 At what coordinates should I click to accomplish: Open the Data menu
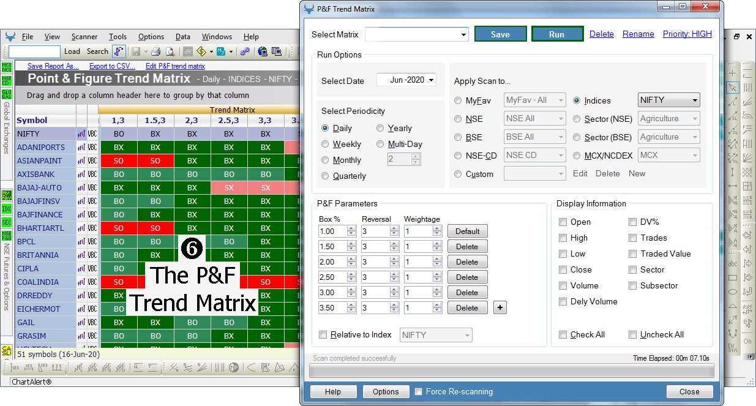pyautogui.click(x=183, y=37)
